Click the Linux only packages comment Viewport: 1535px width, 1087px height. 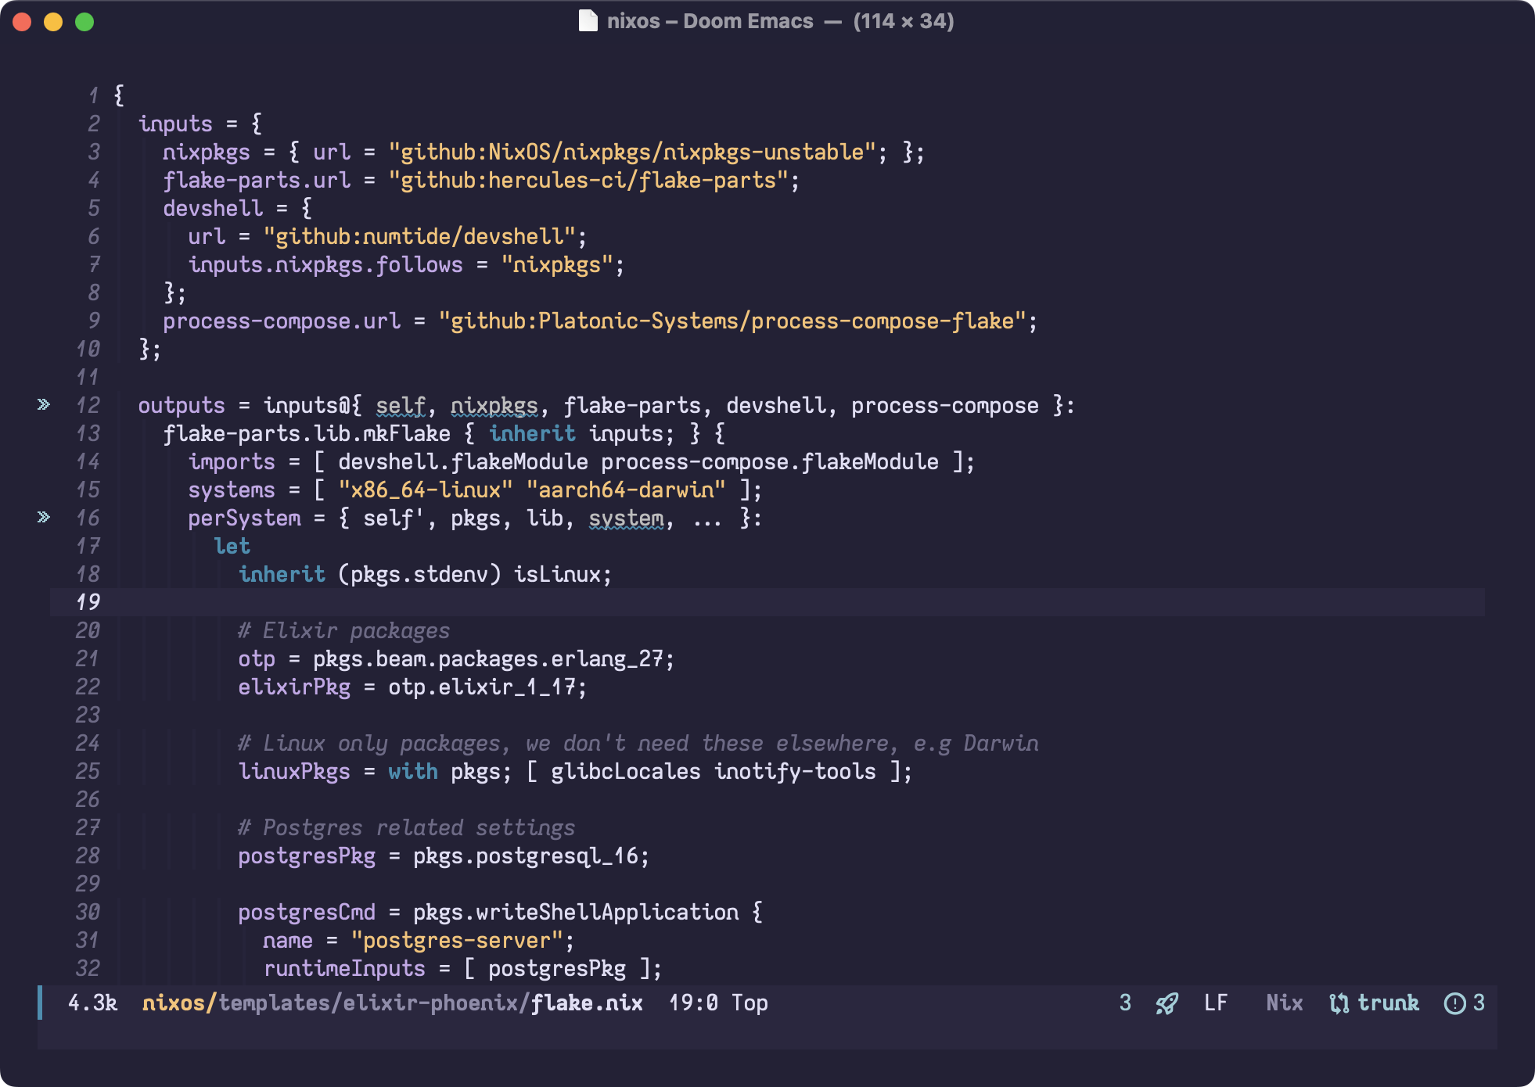tap(638, 743)
